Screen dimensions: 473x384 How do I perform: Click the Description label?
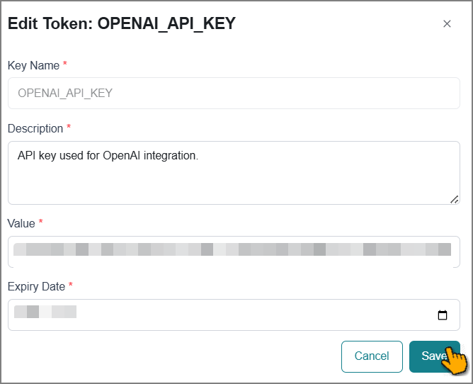click(35, 129)
